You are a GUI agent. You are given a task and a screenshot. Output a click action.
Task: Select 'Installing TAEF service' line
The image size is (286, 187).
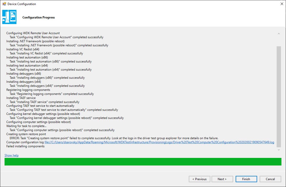[21, 98]
